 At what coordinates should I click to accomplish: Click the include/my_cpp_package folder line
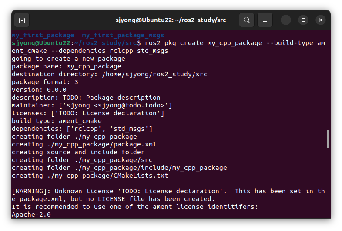click(x=119, y=168)
